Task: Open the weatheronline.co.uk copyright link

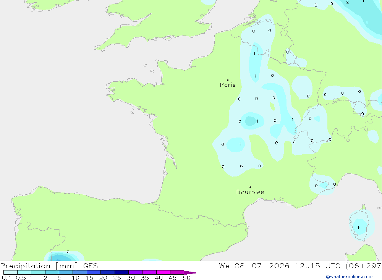Action: [350, 277]
